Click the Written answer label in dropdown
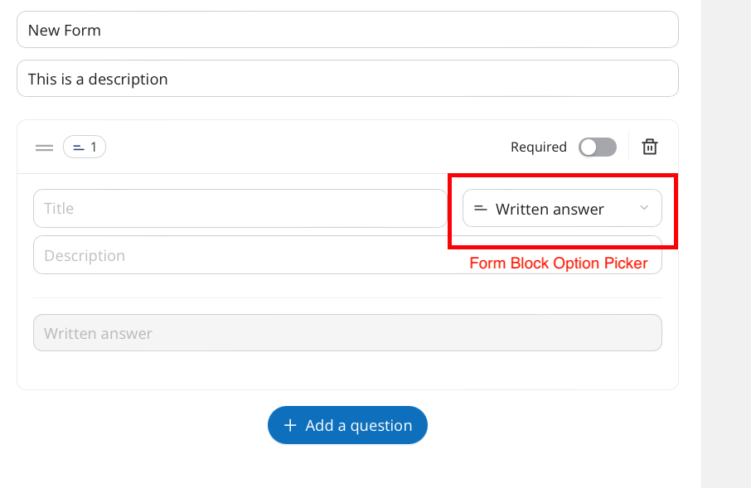Viewport: 751px width, 488px height. pyautogui.click(x=550, y=210)
